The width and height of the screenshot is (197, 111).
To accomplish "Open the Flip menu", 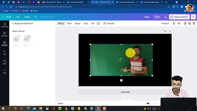I will 93,23.
